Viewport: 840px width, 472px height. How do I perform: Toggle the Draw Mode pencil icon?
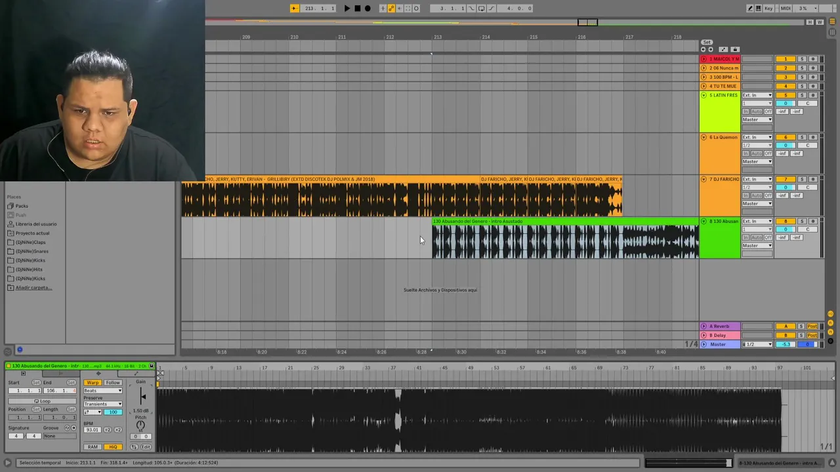pyautogui.click(x=750, y=9)
